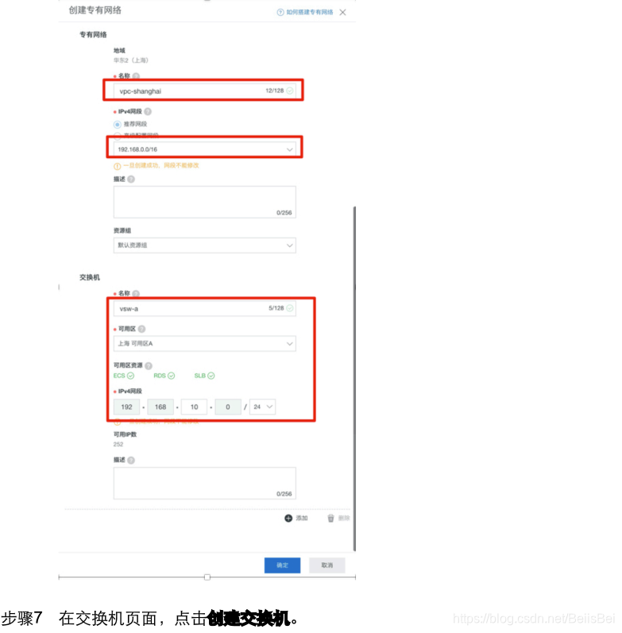
Task: Close the create VPC dialog
Action: point(342,13)
